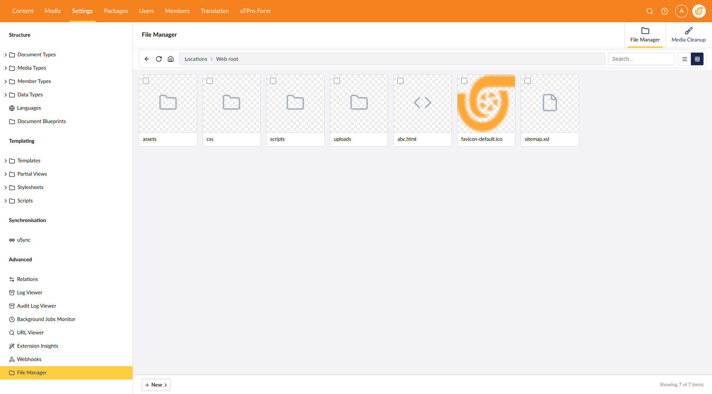
Task: Open the css folder
Action: coord(232,110)
